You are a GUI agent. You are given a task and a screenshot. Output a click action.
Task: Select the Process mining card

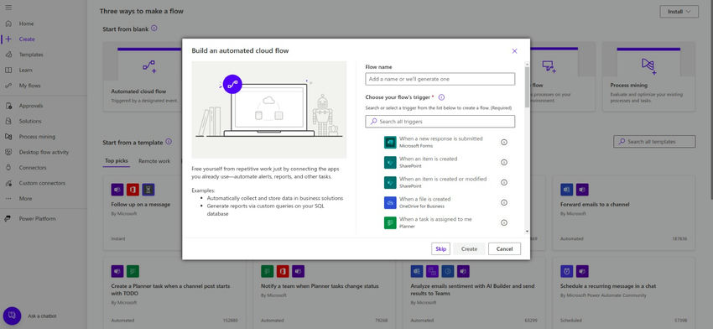648,77
